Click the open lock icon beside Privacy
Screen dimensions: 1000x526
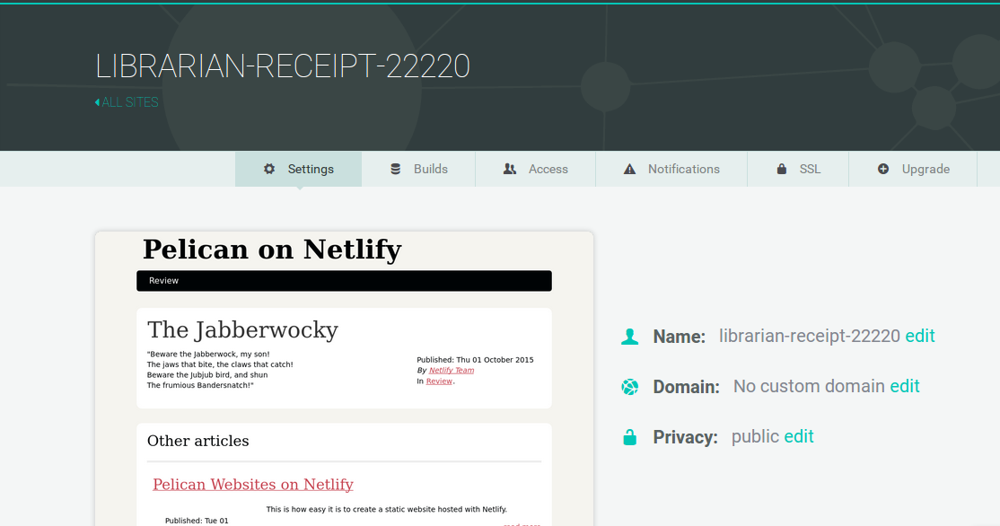point(629,437)
